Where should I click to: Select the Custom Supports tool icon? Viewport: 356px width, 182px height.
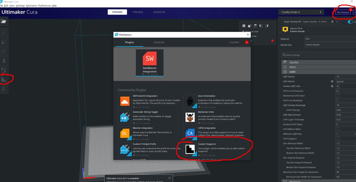4,79
